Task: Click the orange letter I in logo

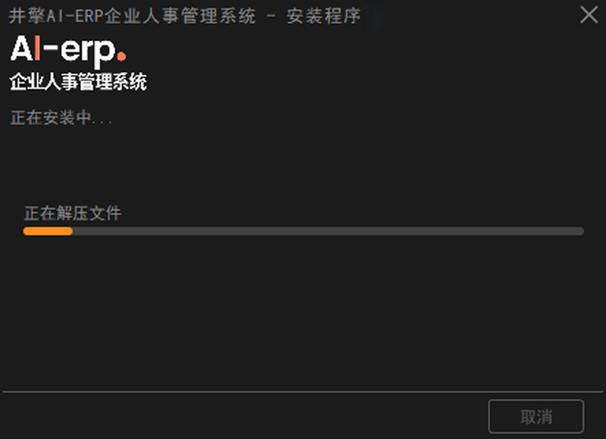Action: [x=38, y=48]
